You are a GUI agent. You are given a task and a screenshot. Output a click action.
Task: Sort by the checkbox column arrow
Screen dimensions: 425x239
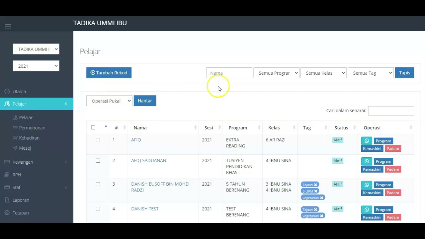[106, 126]
